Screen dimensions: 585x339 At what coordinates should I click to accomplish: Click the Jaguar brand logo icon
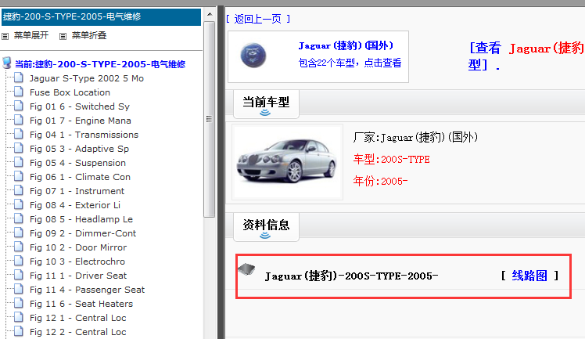[253, 56]
